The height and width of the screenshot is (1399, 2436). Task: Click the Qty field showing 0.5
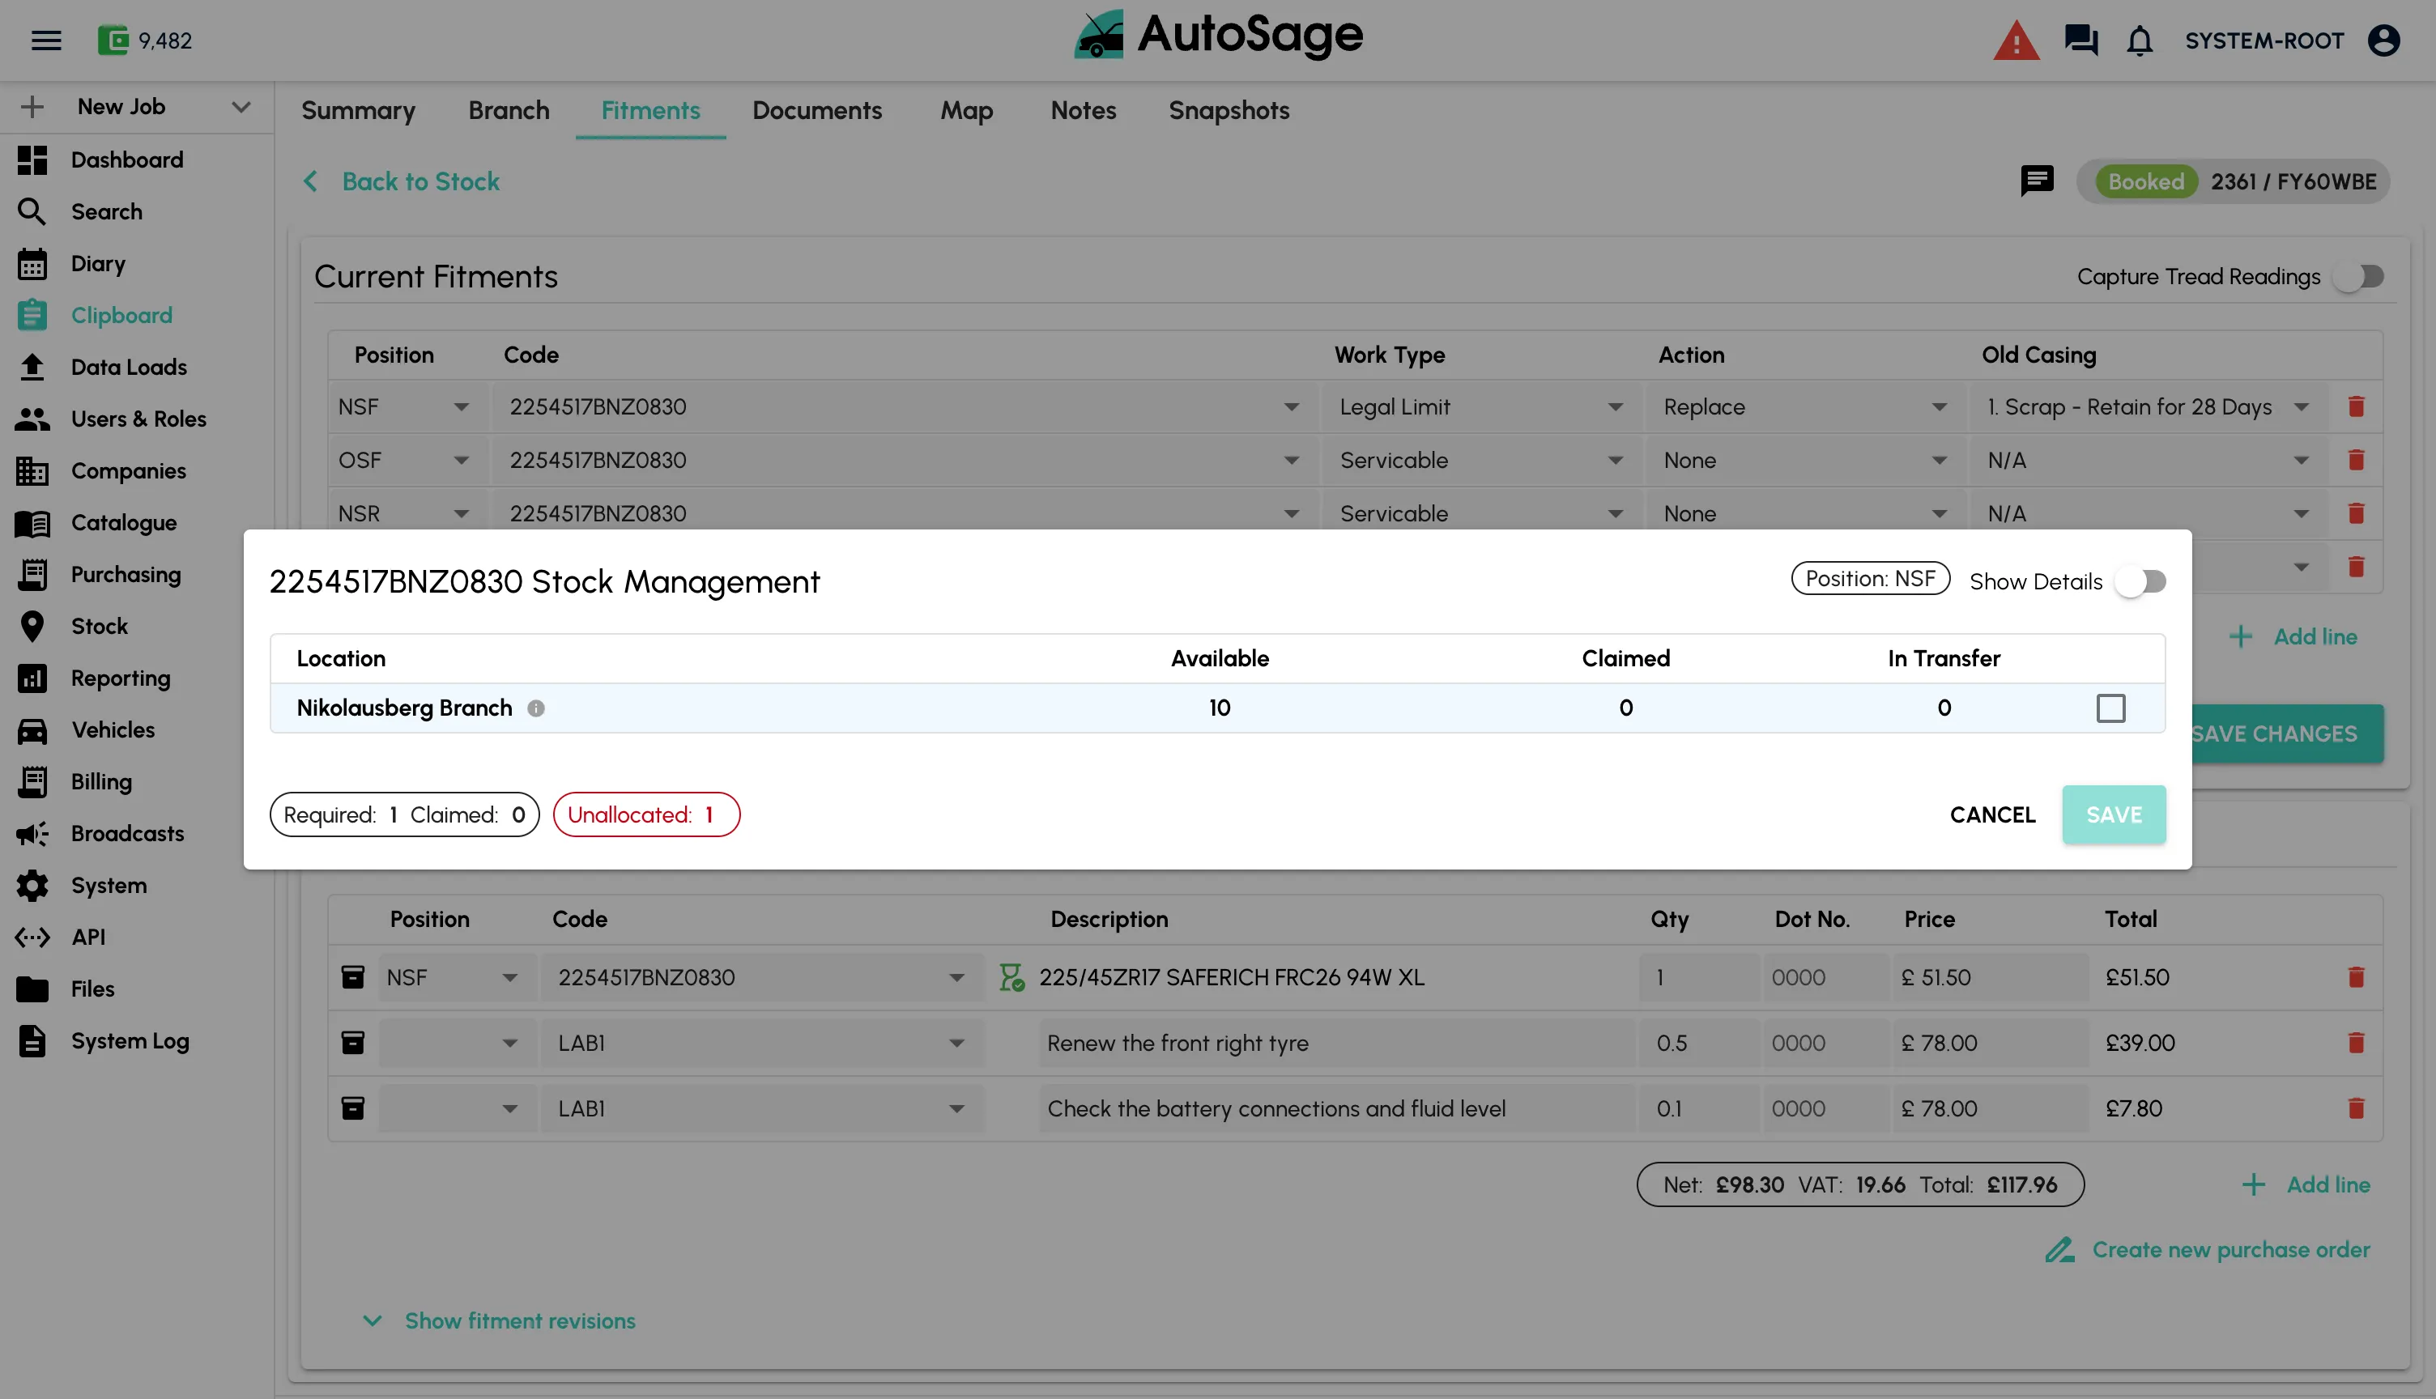pyautogui.click(x=1698, y=1043)
